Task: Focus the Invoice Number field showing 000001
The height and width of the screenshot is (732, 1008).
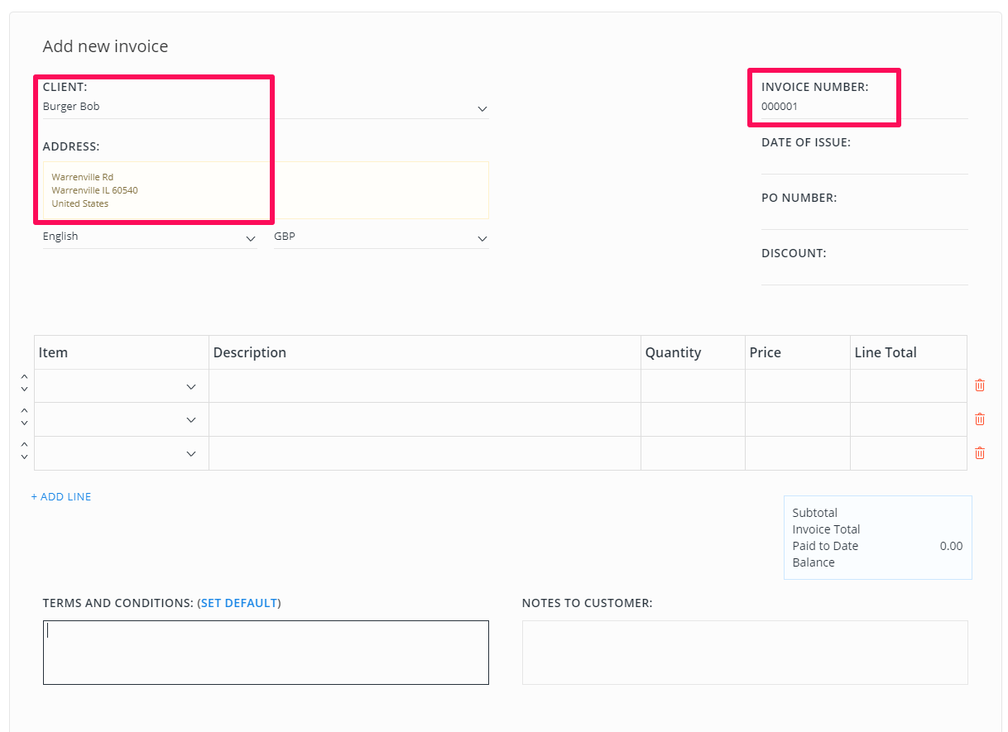Action: (x=865, y=107)
